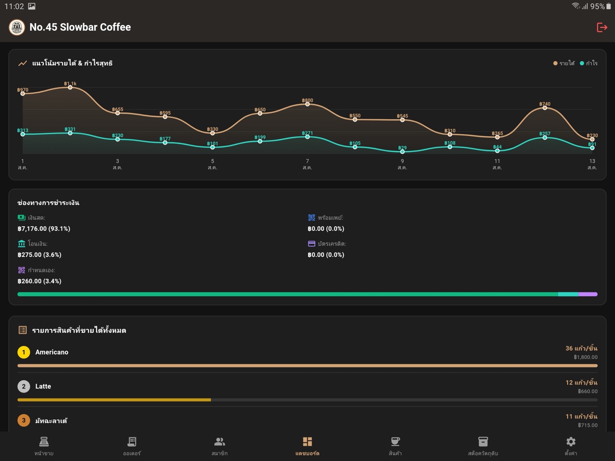Open the ออเดอร์ orders tab
The height and width of the screenshot is (461, 615).
pyautogui.click(x=132, y=446)
